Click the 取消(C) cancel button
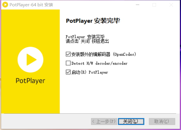Image resolution: width=181 pixels, height=130 pixels. 162,121
